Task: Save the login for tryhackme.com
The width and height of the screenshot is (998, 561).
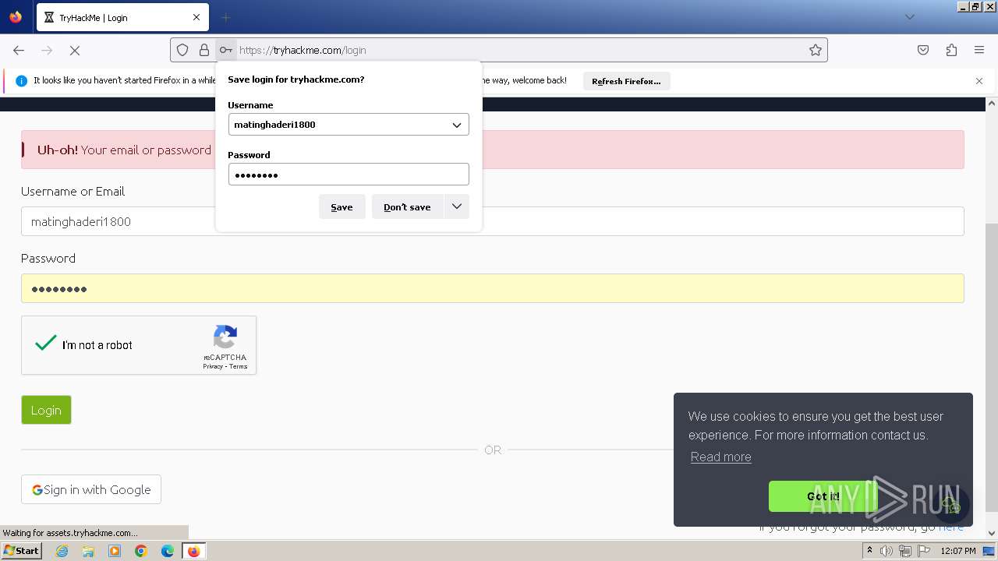Action: pos(342,207)
